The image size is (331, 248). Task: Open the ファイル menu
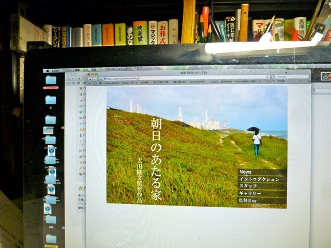[x=67, y=70]
